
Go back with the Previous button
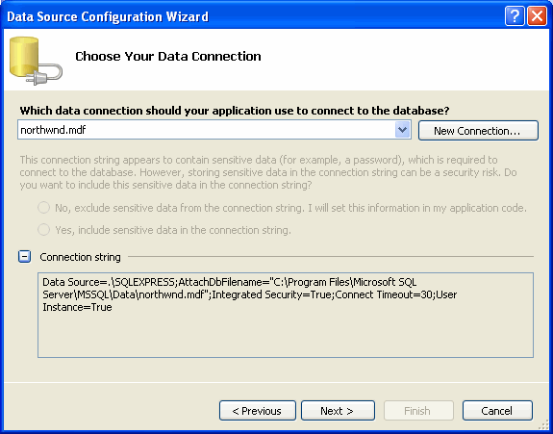[x=258, y=410]
